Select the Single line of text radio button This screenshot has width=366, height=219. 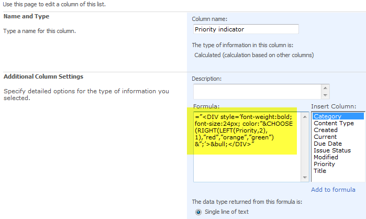coord(198,212)
